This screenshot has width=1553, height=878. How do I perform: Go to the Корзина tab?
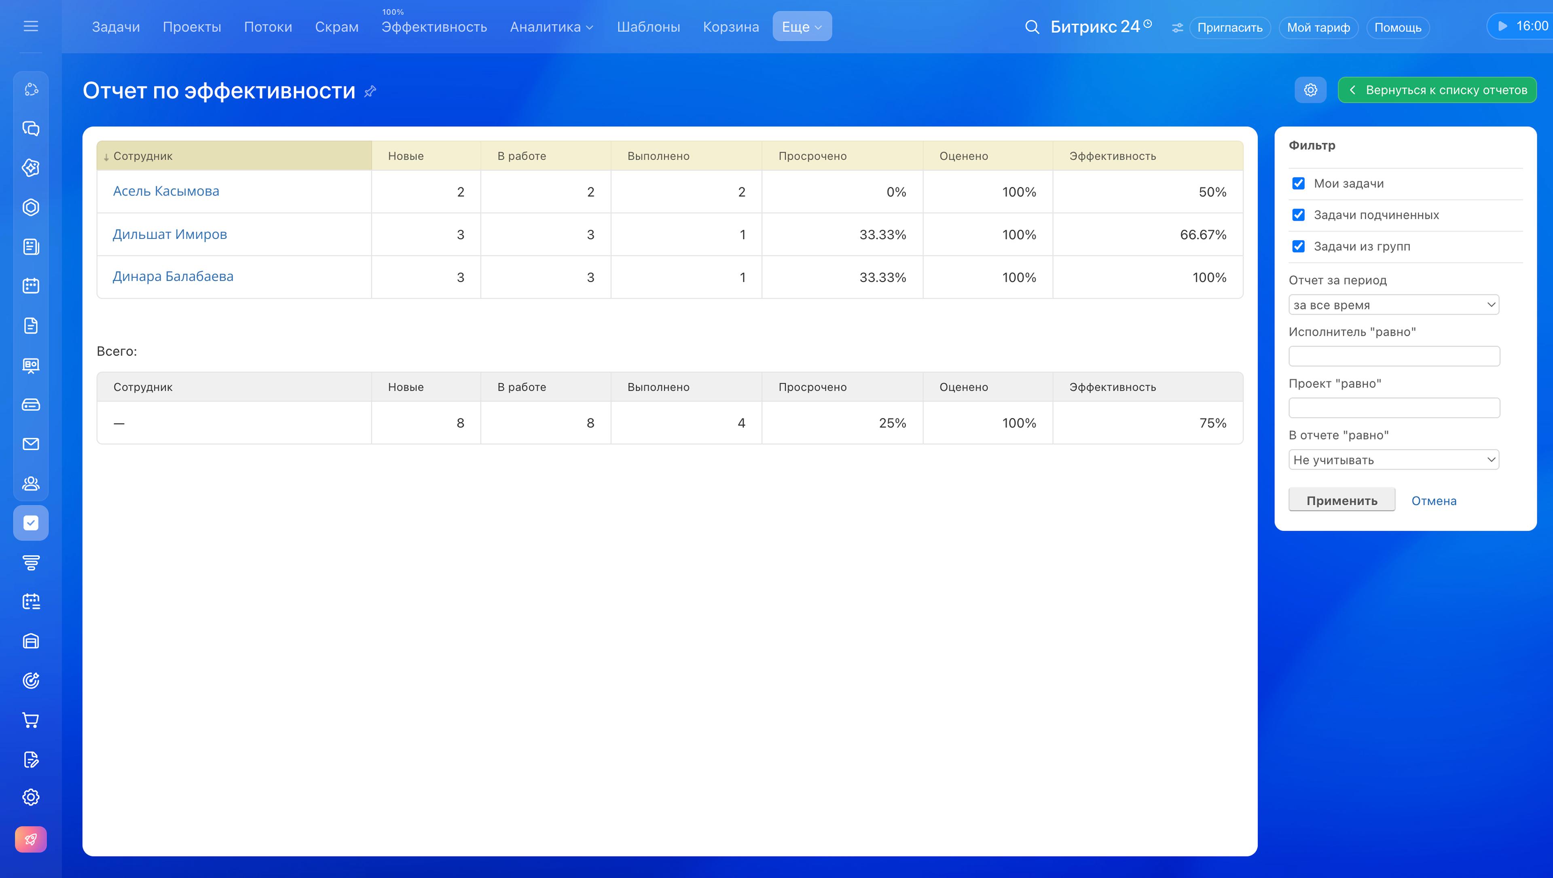point(730,27)
